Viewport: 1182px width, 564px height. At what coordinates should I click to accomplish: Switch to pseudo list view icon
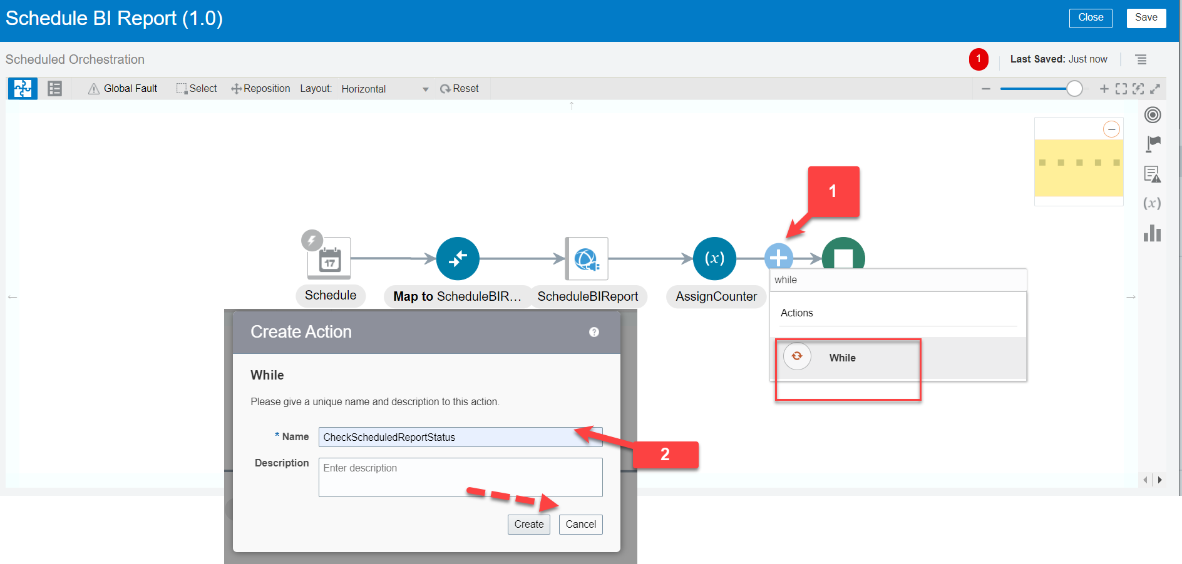tap(55, 89)
